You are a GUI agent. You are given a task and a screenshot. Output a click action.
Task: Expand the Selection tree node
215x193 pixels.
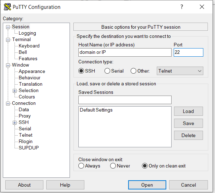[x=15, y=91]
